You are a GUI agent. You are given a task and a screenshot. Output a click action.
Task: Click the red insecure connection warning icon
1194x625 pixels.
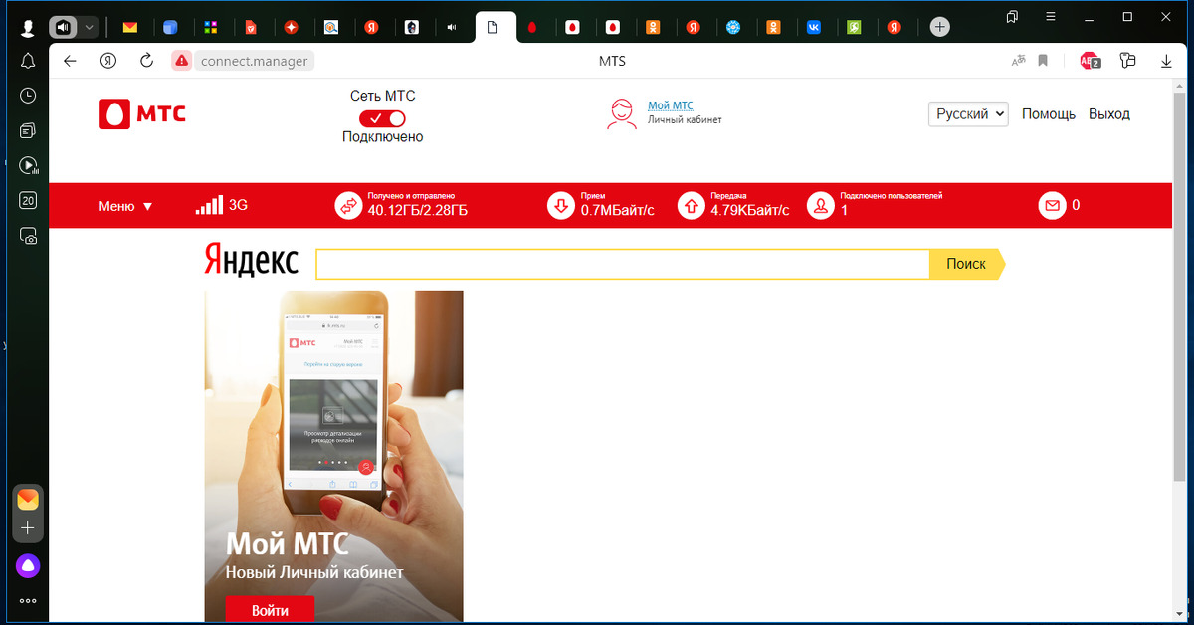181,61
